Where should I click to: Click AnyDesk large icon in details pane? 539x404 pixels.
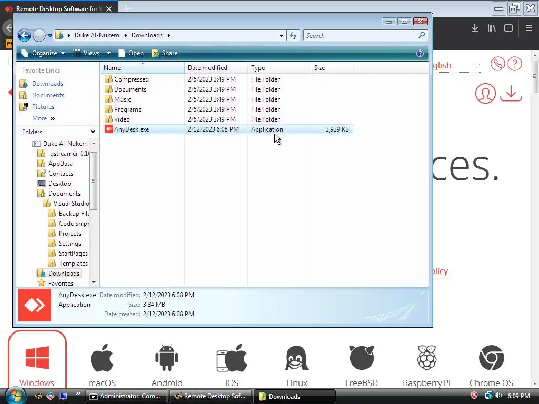pos(35,305)
